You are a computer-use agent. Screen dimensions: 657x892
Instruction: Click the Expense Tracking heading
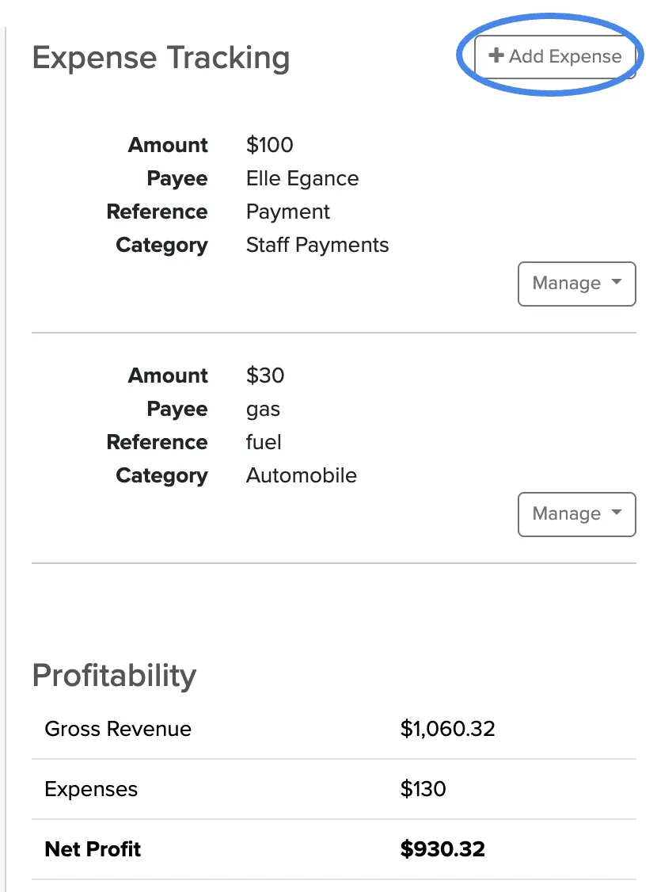161,58
